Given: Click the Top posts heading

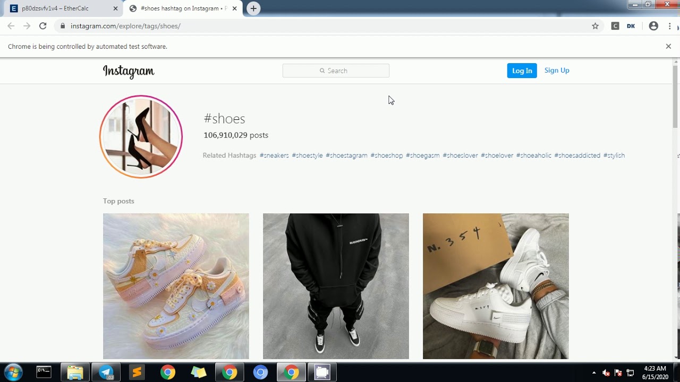Looking at the screenshot, I should (x=118, y=201).
